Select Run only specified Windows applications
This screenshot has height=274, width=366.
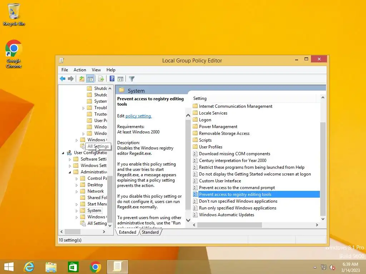[x=238, y=208]
